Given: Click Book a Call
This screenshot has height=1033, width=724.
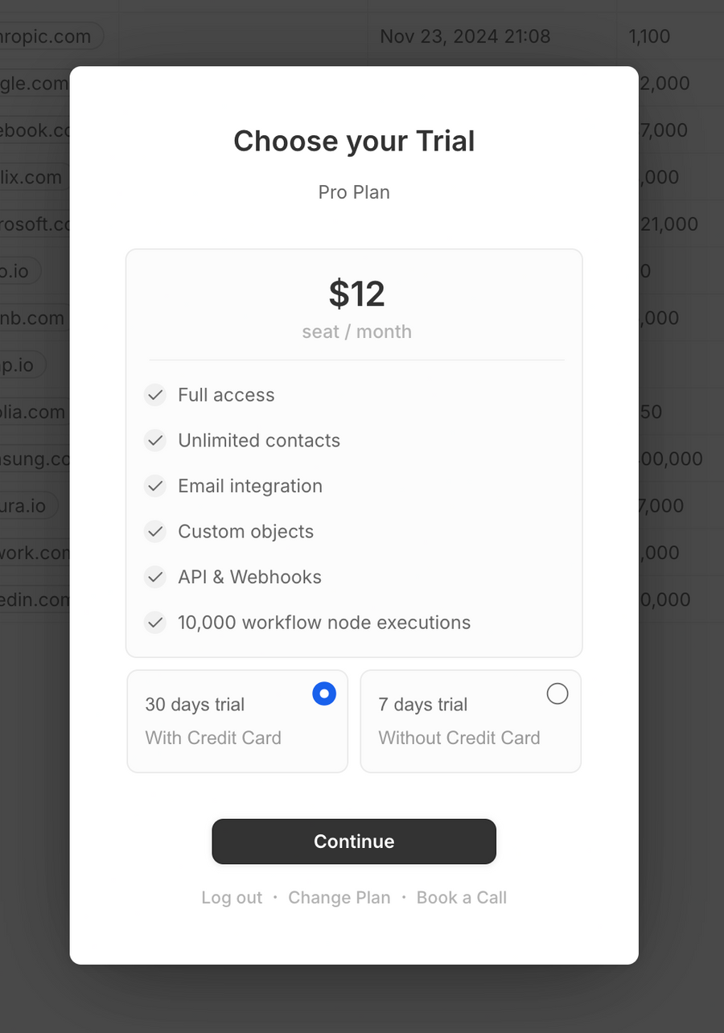Looking at the screenshot, I should 461,897.
